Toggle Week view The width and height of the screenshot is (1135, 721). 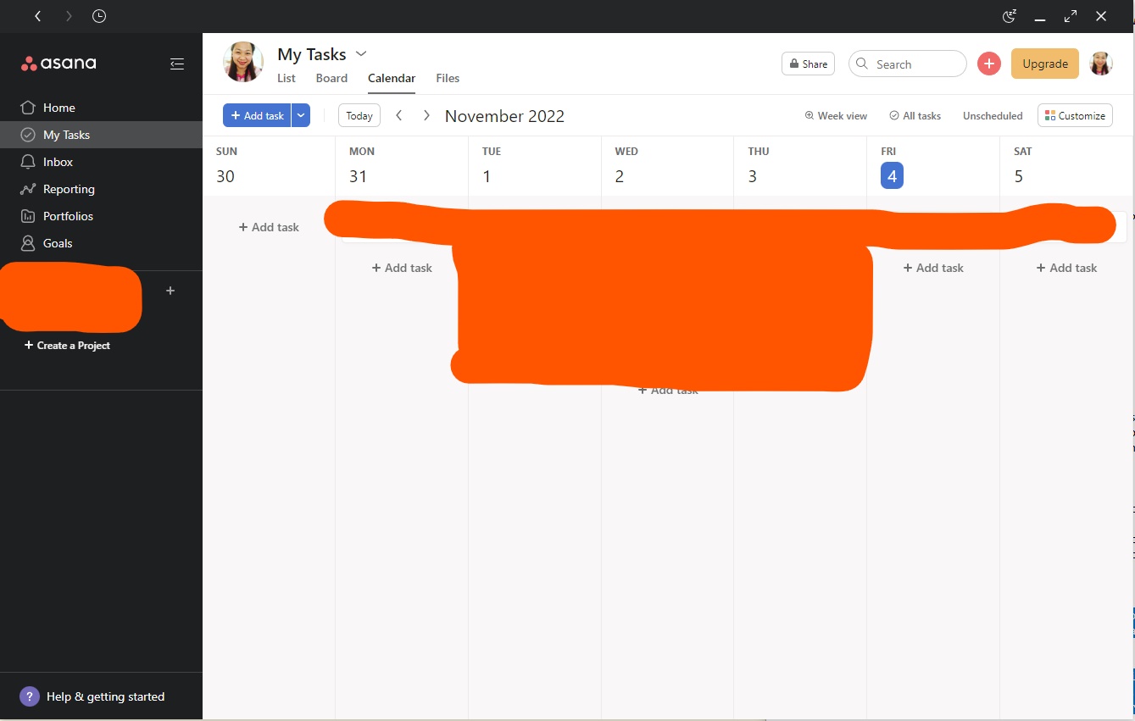tap(836, 115)
